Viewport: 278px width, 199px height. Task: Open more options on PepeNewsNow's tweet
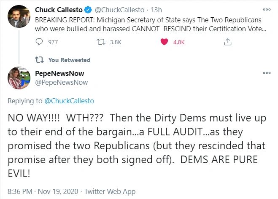click(x=266, y=73)
